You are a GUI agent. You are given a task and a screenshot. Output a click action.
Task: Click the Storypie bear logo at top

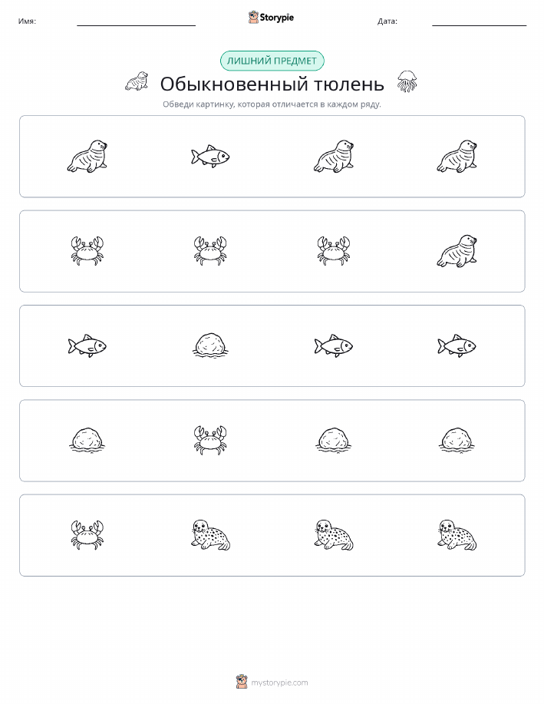point(253,18)
